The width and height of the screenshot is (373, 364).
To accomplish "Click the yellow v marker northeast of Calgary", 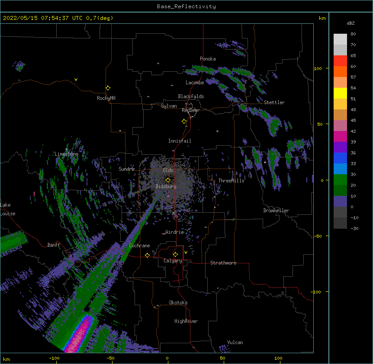I will 186,252.
